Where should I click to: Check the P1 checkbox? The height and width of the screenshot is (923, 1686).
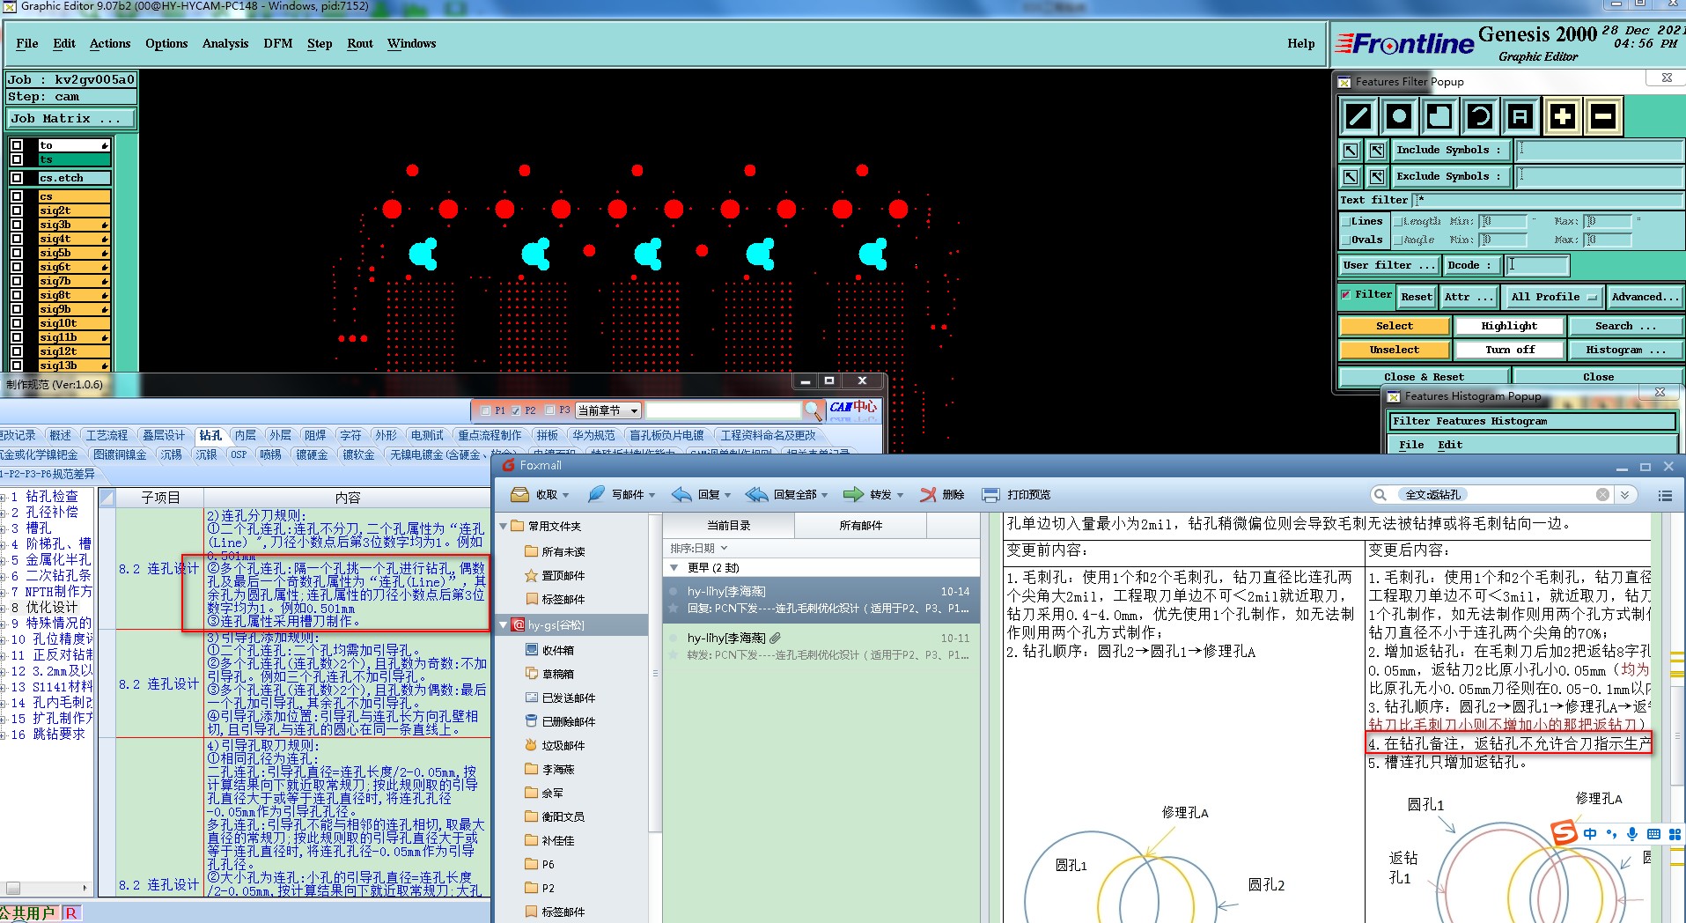pyautogui.click(x=485, y=410)
